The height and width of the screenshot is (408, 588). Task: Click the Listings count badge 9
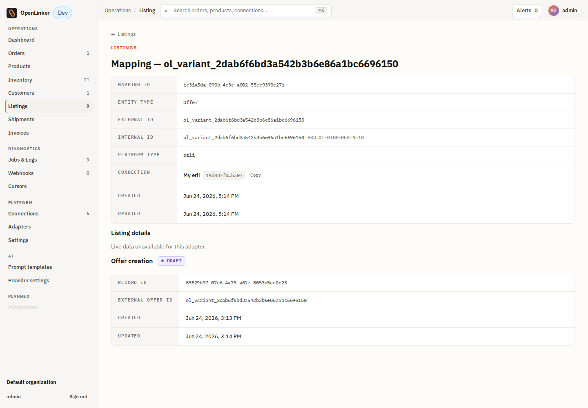88,106
